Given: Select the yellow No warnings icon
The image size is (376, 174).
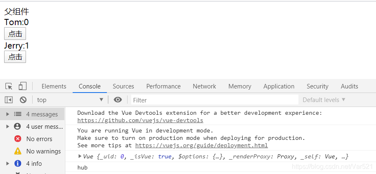Looking at the screenshot, I should tap(18, 151).
